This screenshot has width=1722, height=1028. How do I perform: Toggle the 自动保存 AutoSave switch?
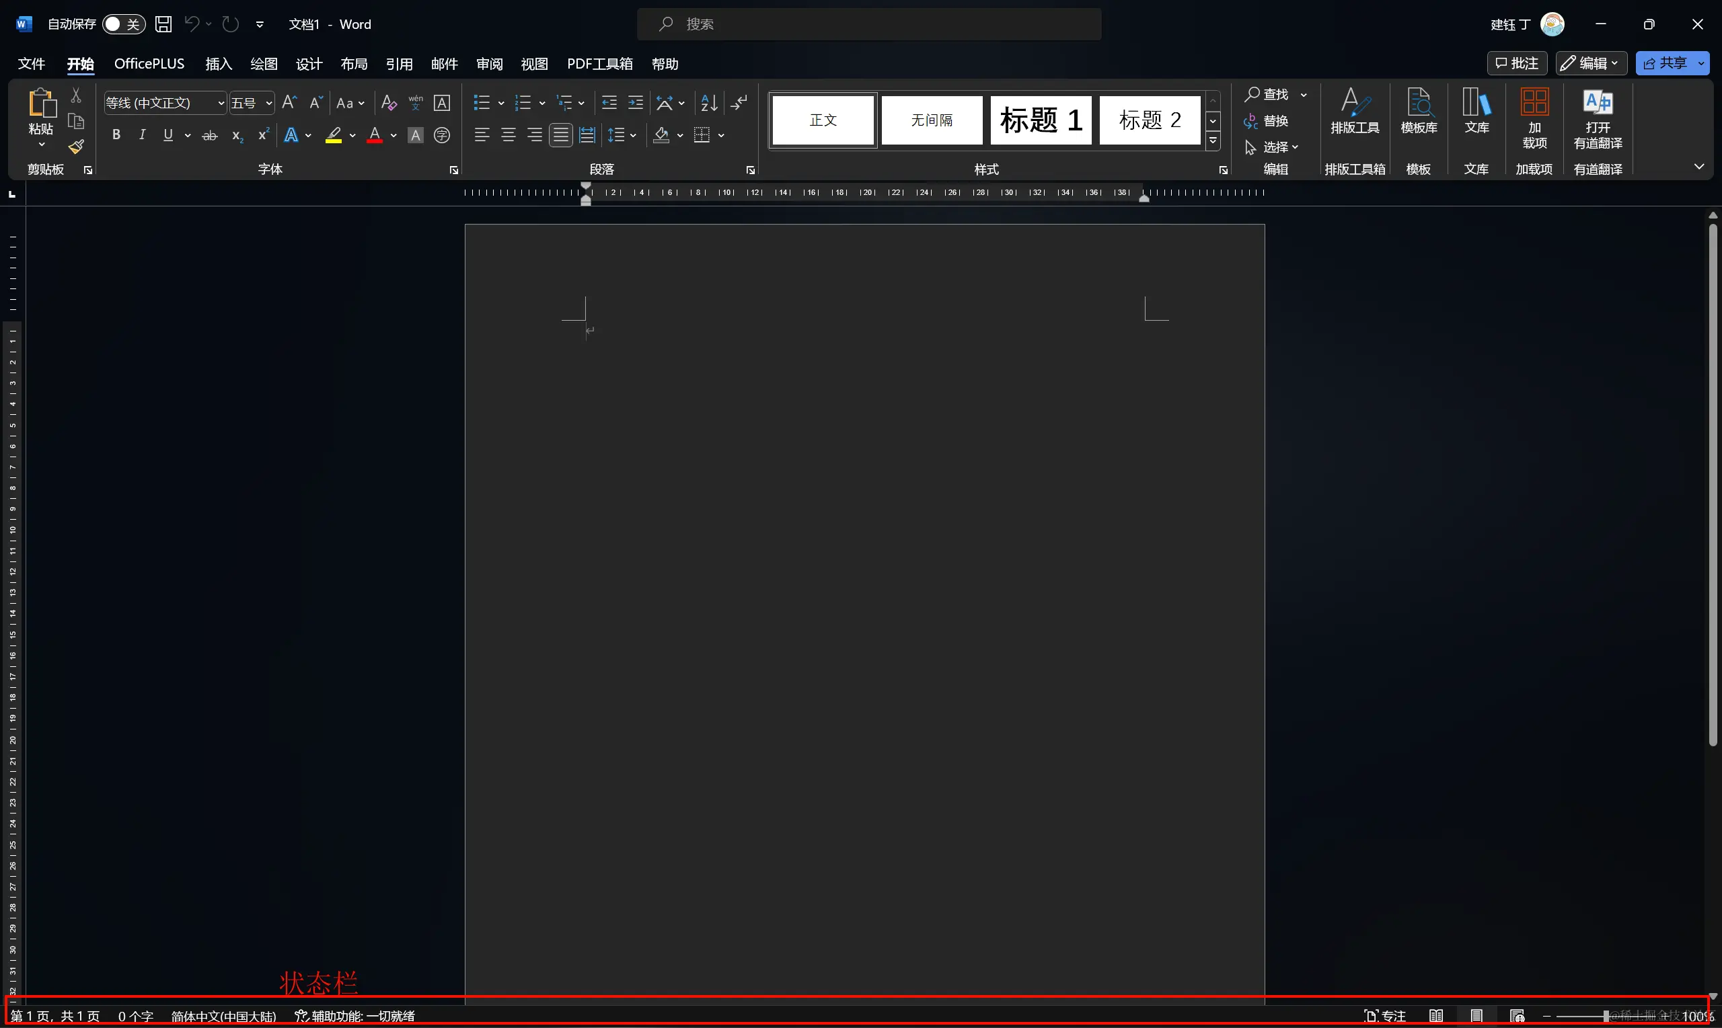123,24
